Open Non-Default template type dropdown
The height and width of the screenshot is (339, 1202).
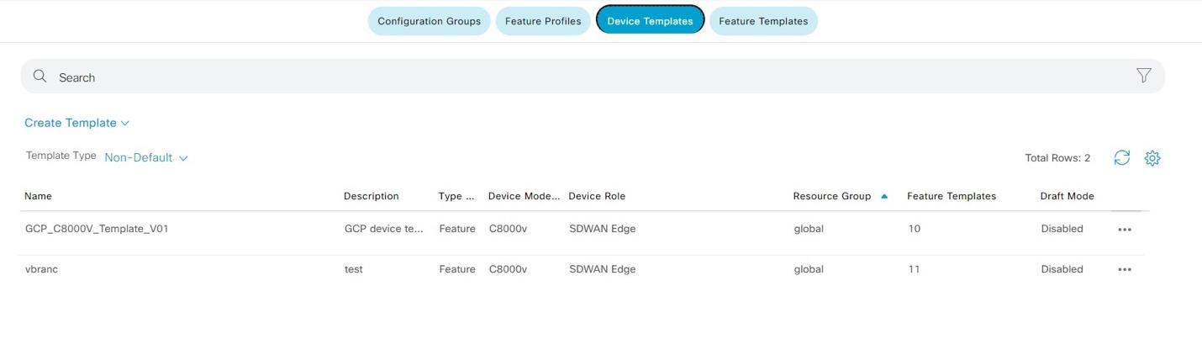[x=146, y=157]
